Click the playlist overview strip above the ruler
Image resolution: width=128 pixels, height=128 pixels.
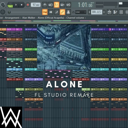point(64,22)
